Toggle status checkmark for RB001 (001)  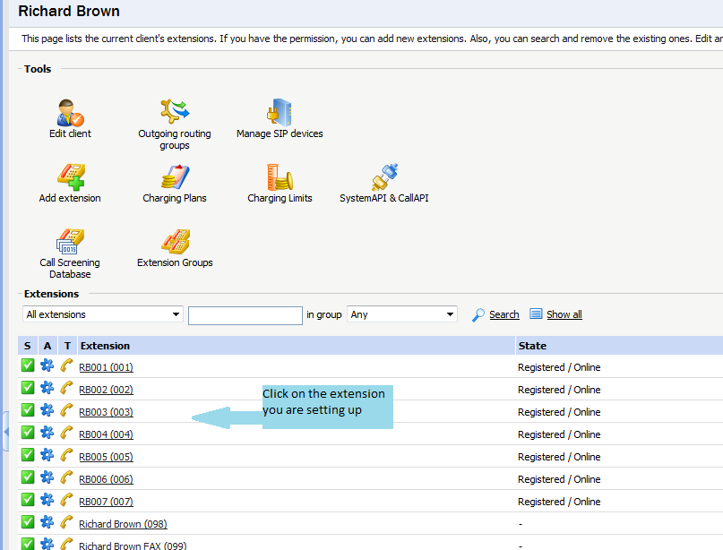(28, 365)
